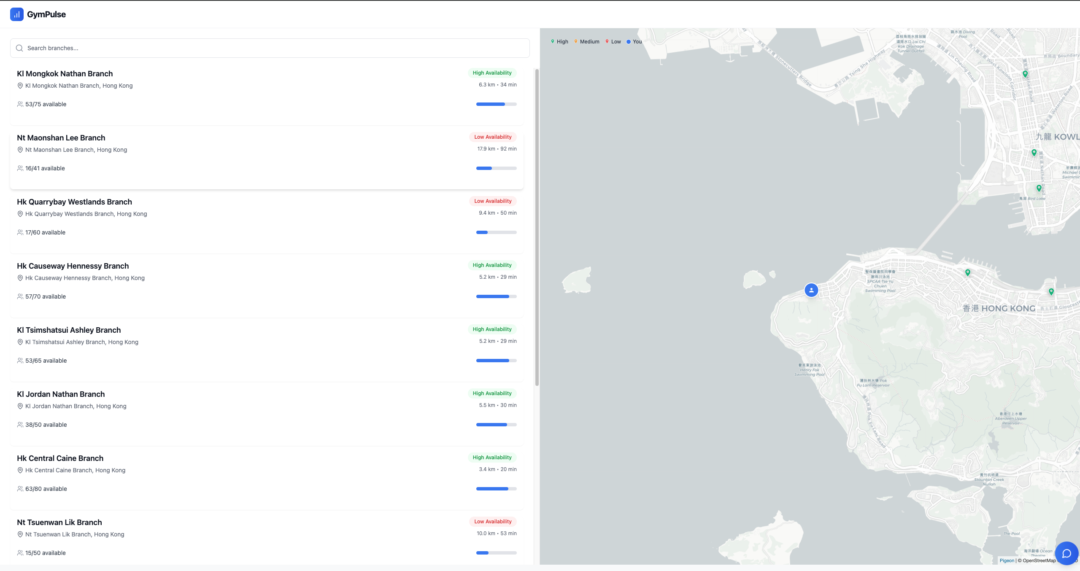The width and height of the screenshot is (1080, 571).
Task: Click the High Availability badge on Kl Jordan Nathan
Action: pyautogui.click(x=492, y=393)
